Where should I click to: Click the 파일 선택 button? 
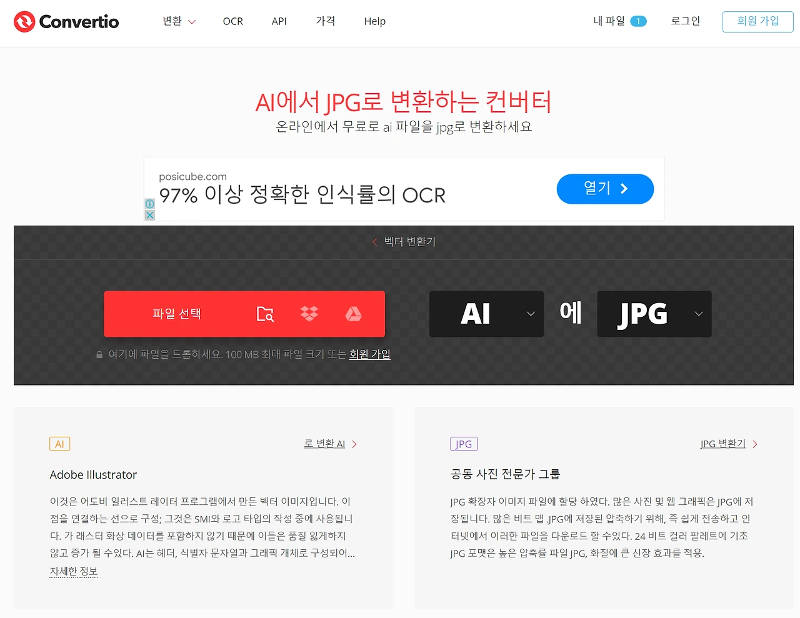tap(177, 314)
